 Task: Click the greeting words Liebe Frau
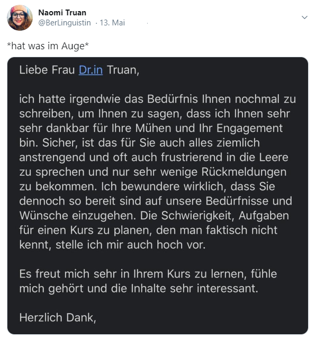[47, 70]
